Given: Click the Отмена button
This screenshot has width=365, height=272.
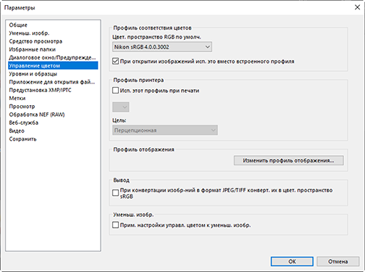Looking at the screenshot, I should (x=337, y=261).
